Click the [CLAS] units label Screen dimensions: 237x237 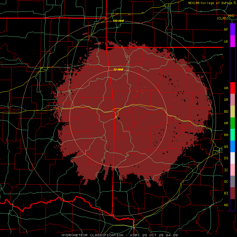pos(223,18)
